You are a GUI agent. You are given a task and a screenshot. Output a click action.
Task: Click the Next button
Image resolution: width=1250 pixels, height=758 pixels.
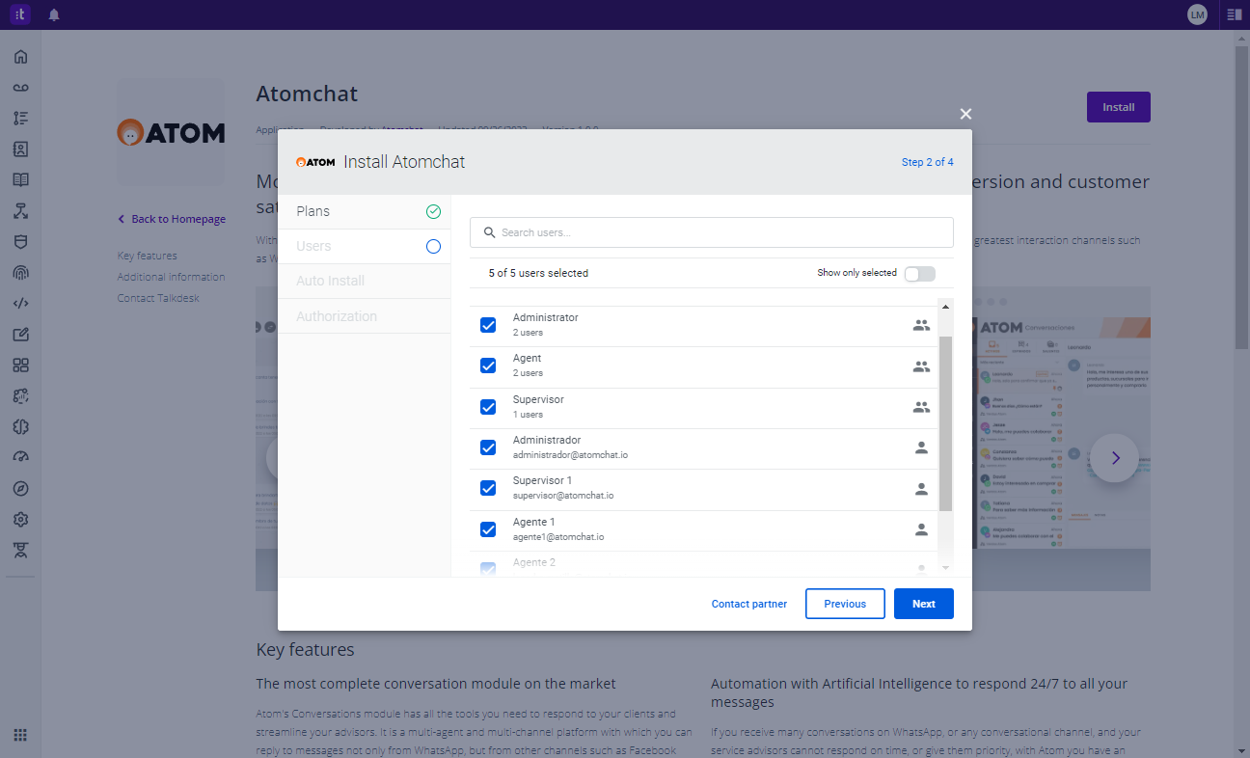pos(923,604)
